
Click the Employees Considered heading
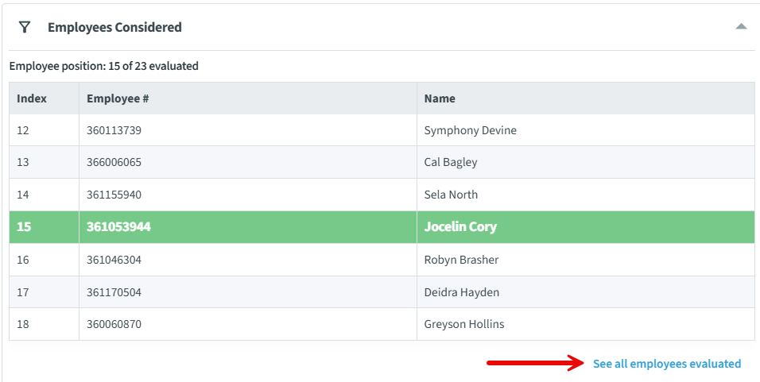coord(114,27)
